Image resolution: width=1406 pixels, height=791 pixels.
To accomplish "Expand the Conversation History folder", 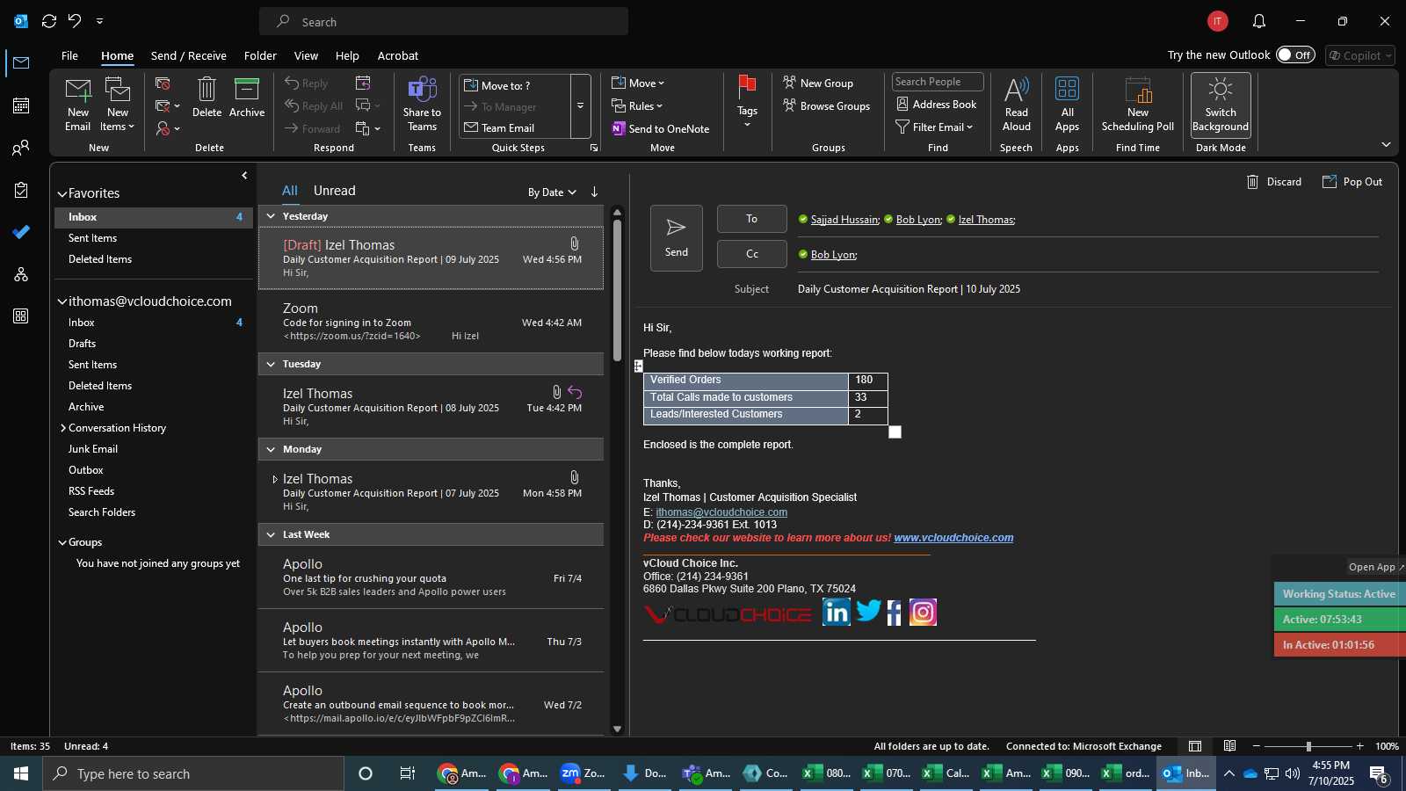I will [62, 428].
